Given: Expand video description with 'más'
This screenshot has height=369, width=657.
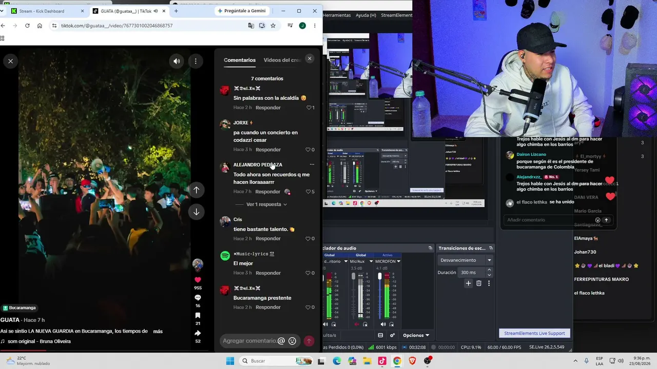Looking at the screenshot, I should [158, 332].
